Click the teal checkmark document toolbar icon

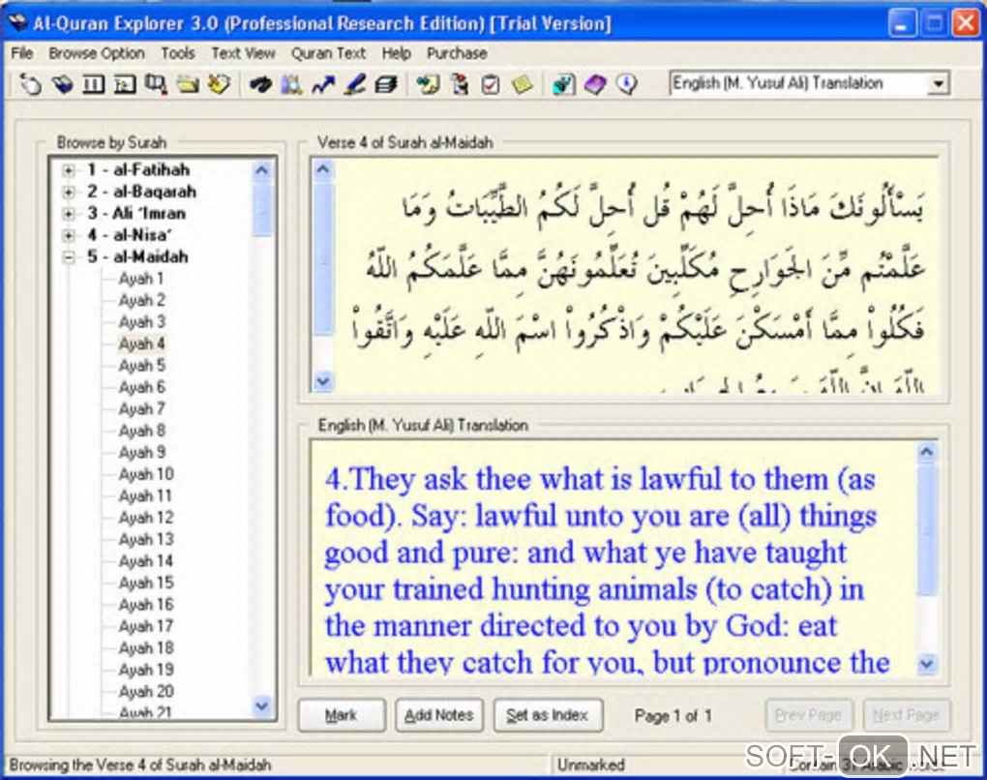click(x=563, y=84)
